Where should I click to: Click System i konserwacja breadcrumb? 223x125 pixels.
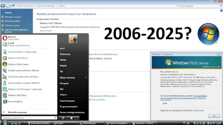click(x=46, y=6)
